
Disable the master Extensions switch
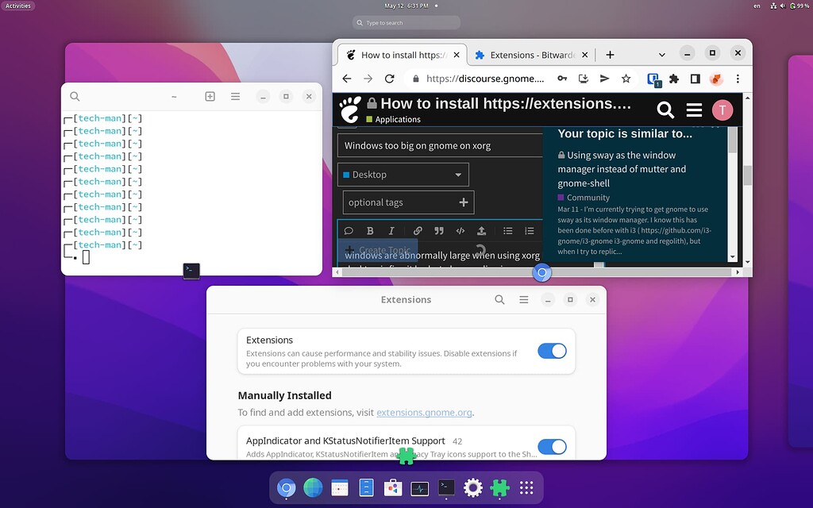click(552, 351)
